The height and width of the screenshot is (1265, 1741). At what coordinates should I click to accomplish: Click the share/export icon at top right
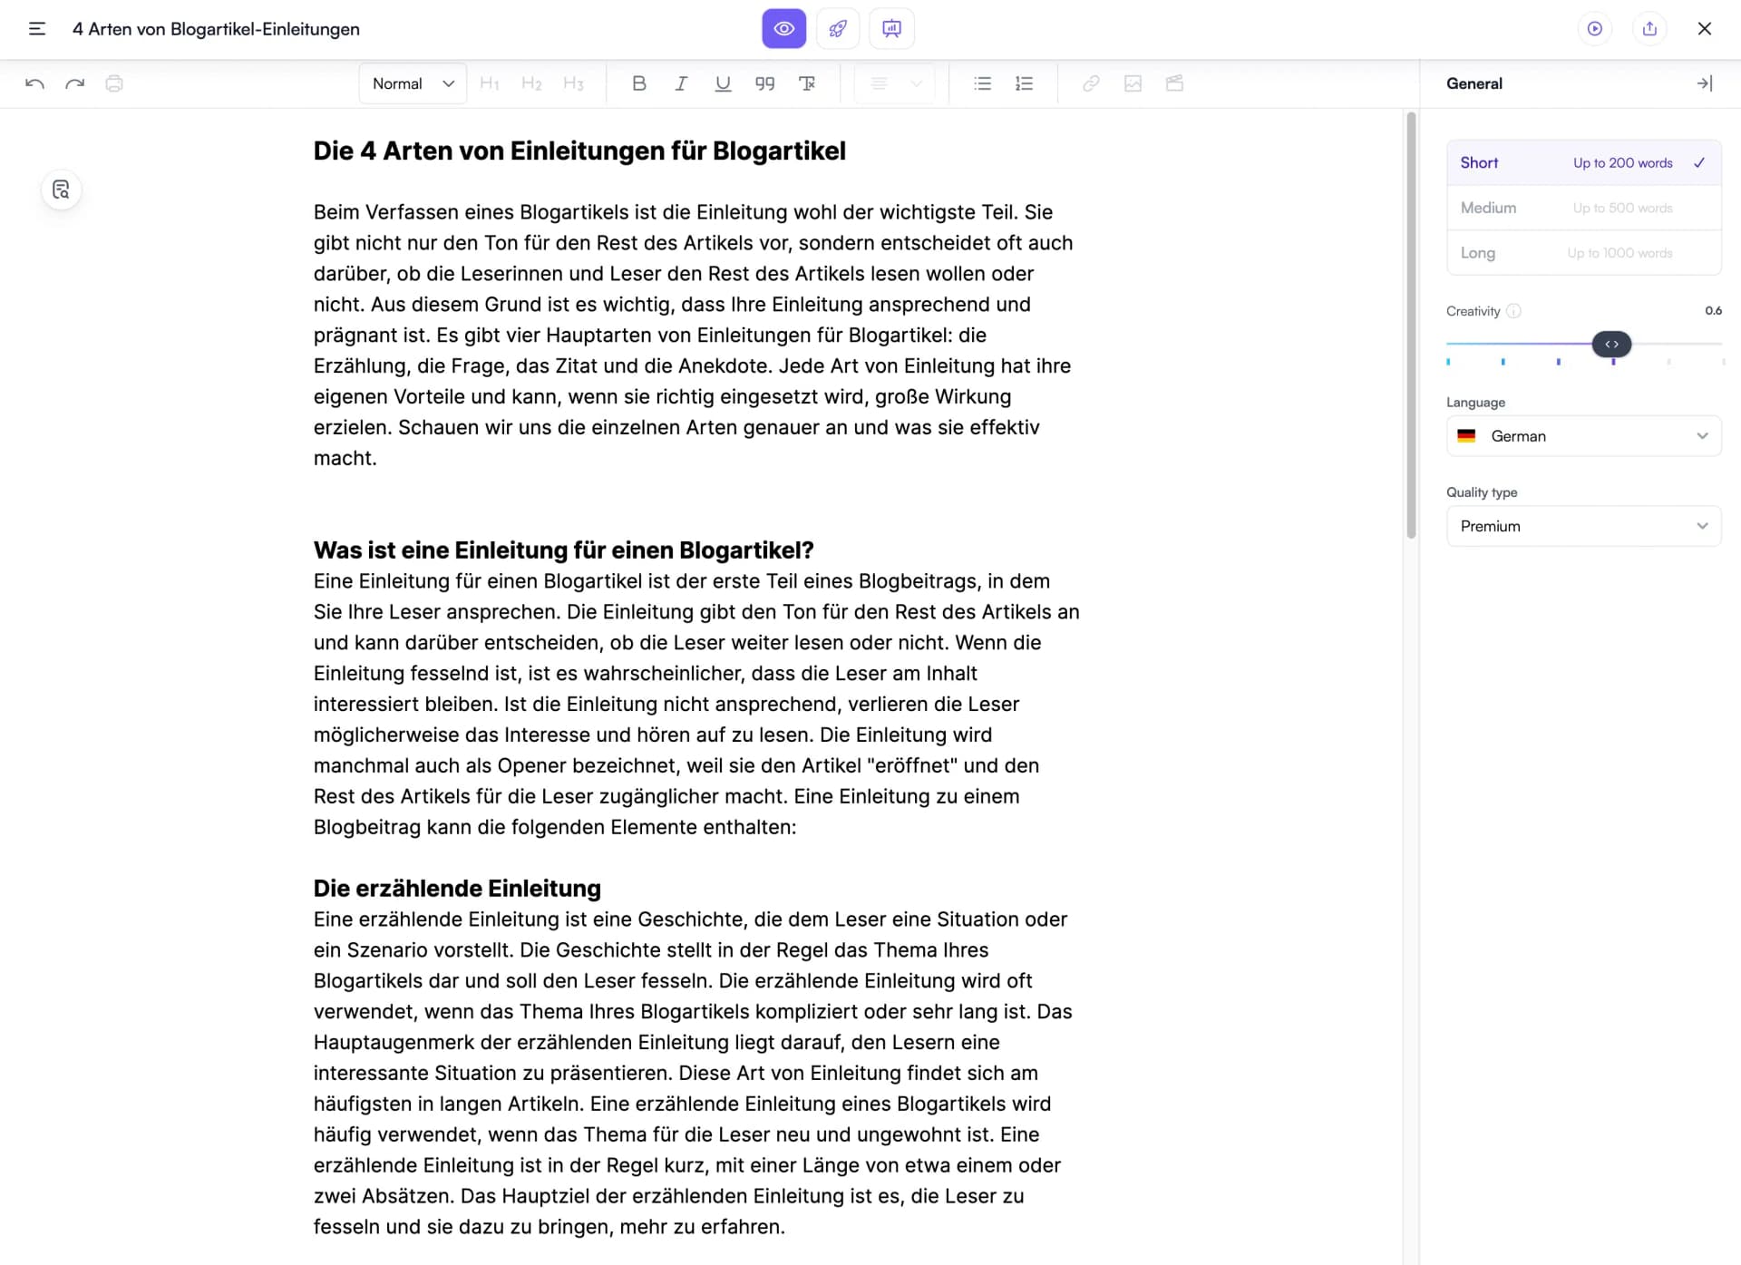coord(1649,28)
